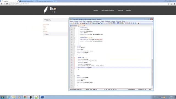Open Photoshop from the taskbar
Image resolution: width=176 pixels, height=99 pixels.
click(x=42, y=97)
